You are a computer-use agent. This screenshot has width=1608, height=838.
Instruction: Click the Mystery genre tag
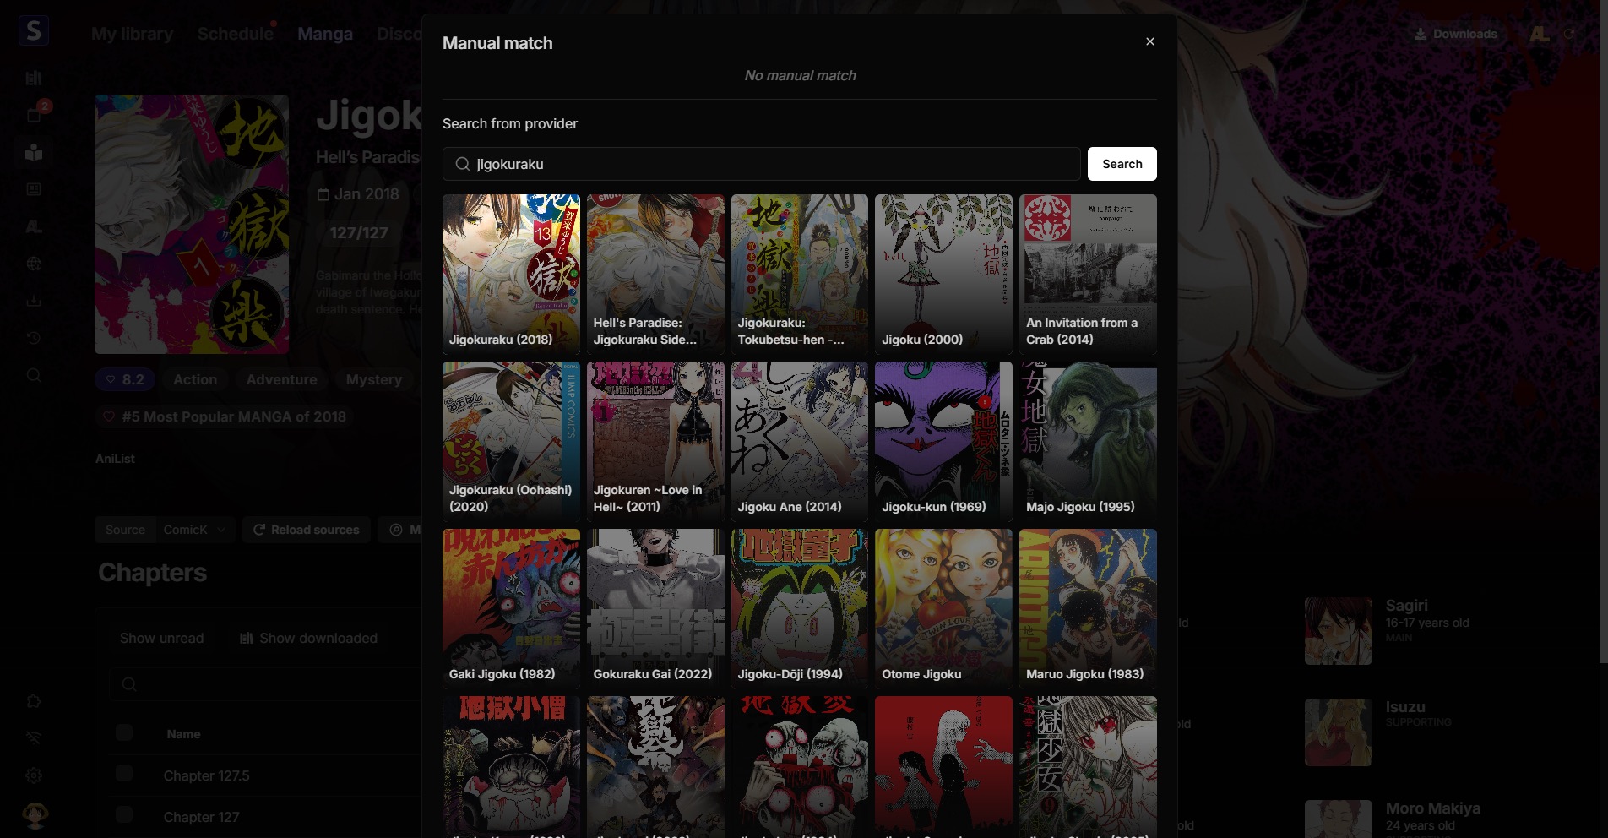(373, 380)
